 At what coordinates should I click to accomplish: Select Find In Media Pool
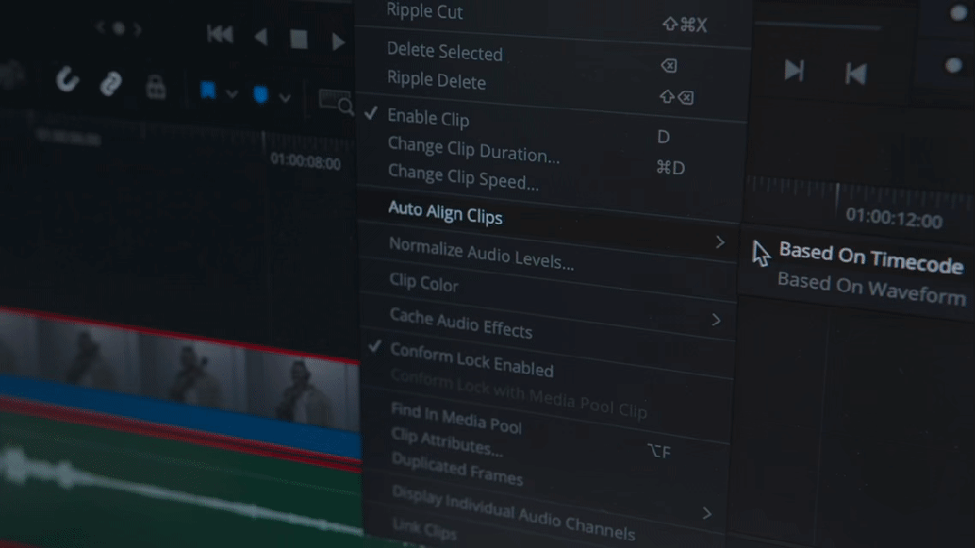pyautogui.click(x=455, y=417)
